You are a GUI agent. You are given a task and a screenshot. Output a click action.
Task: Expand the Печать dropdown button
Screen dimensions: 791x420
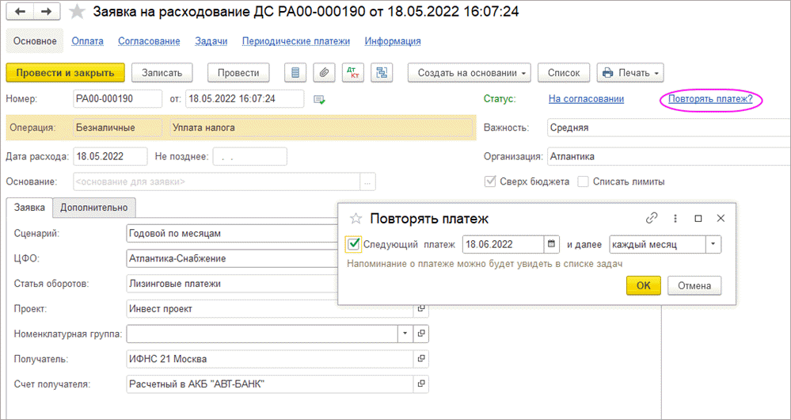[x=629, y=73]
